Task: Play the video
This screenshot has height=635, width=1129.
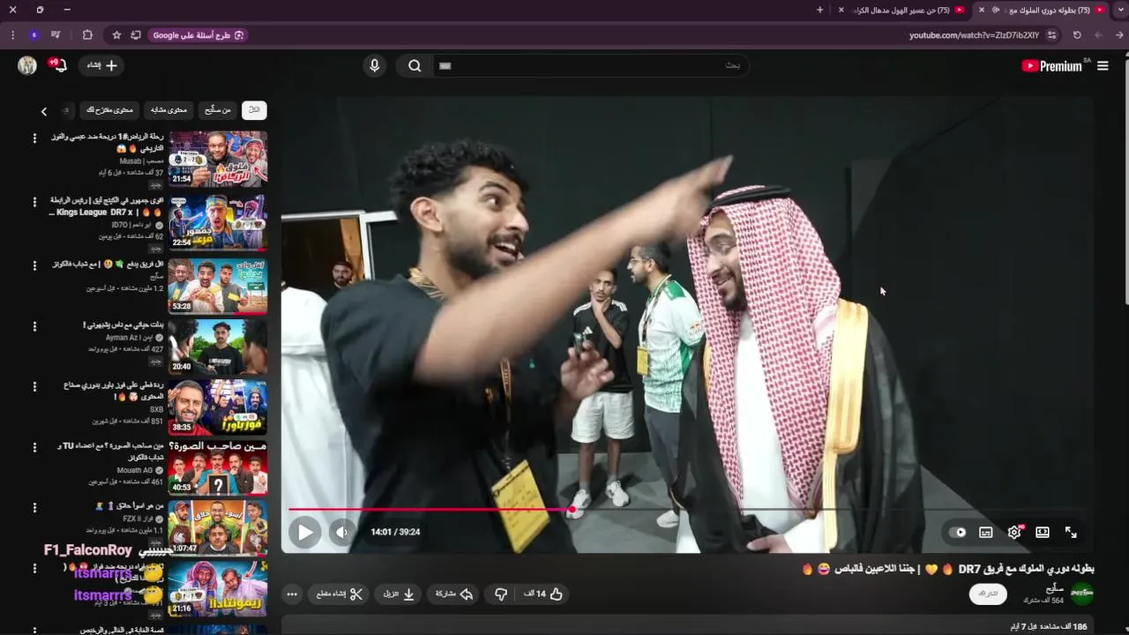Action: (304, 532)
